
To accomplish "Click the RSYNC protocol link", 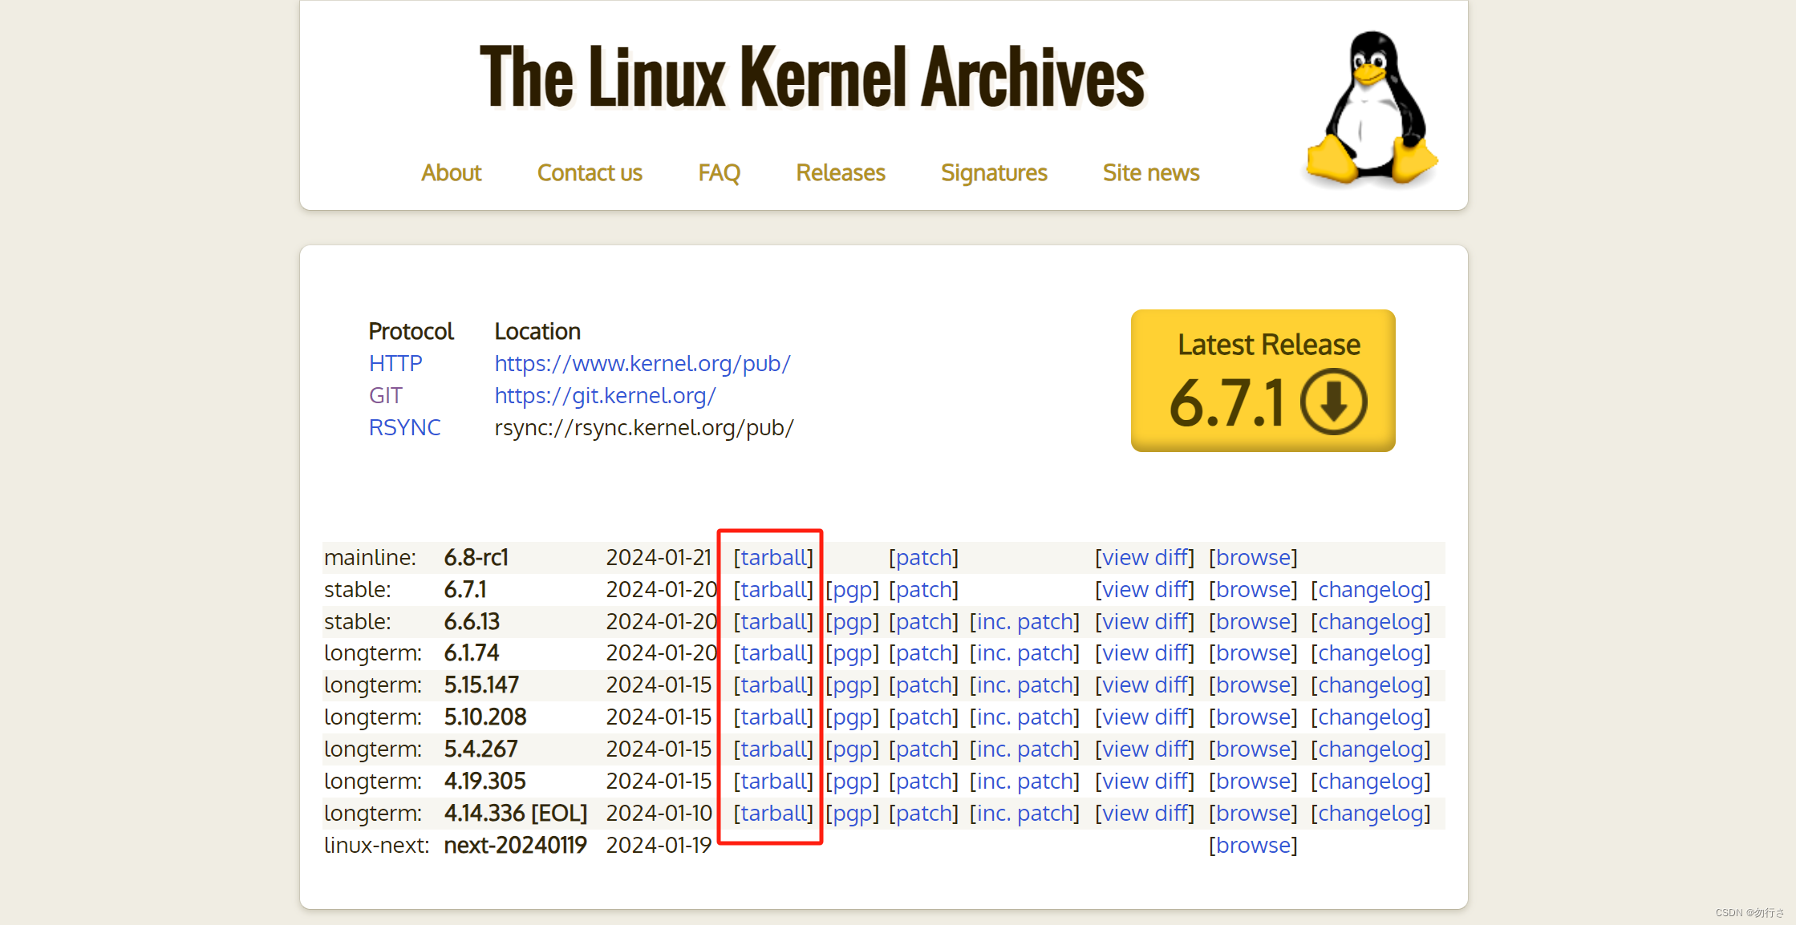I will coord(404,428).
